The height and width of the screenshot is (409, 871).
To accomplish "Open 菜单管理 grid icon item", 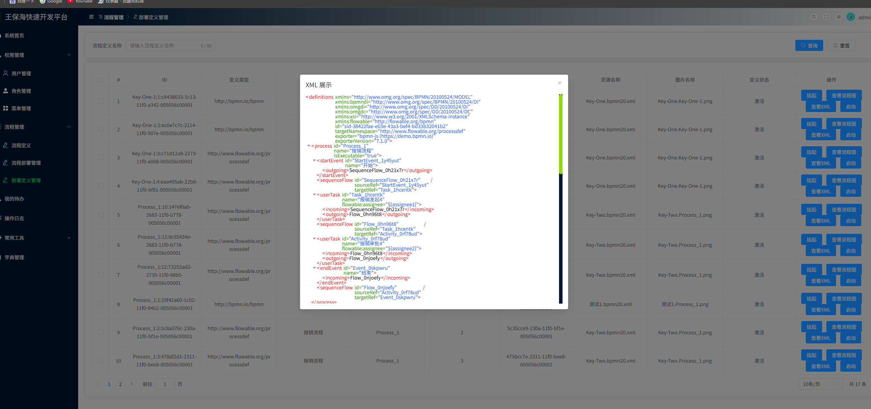I will [21, 109].
